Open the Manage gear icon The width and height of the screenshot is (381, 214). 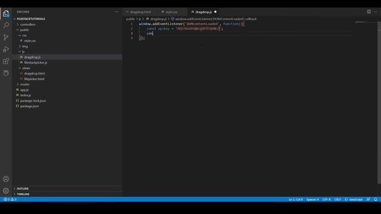6,191
